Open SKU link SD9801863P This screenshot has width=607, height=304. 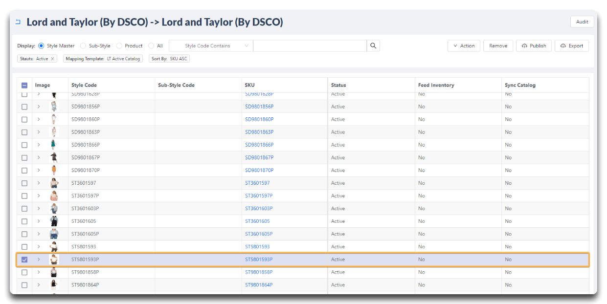click(259, 132)
